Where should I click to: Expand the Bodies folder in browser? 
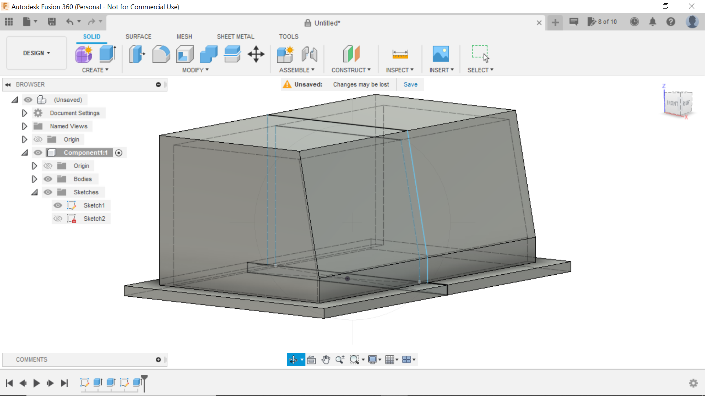[x=34, y=179]
